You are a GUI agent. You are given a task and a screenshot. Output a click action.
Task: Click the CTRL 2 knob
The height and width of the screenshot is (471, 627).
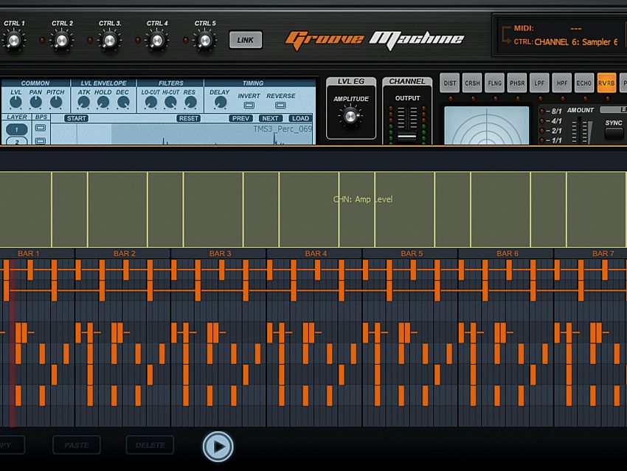click(x=61, y=41)
